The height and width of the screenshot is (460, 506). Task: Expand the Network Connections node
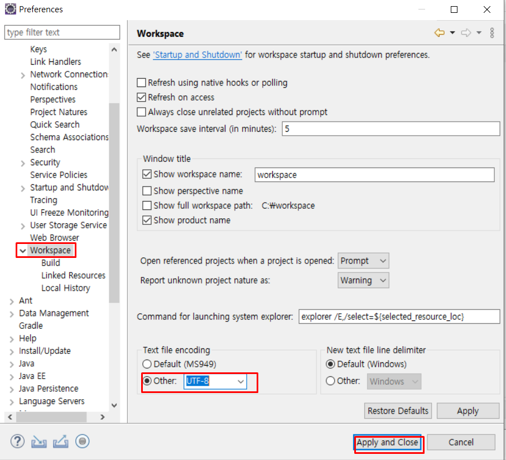click(x=22, y=75)
